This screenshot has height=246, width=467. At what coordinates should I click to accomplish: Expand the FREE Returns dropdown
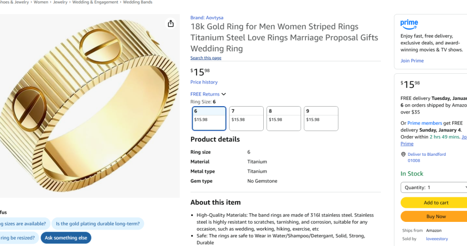208,94
